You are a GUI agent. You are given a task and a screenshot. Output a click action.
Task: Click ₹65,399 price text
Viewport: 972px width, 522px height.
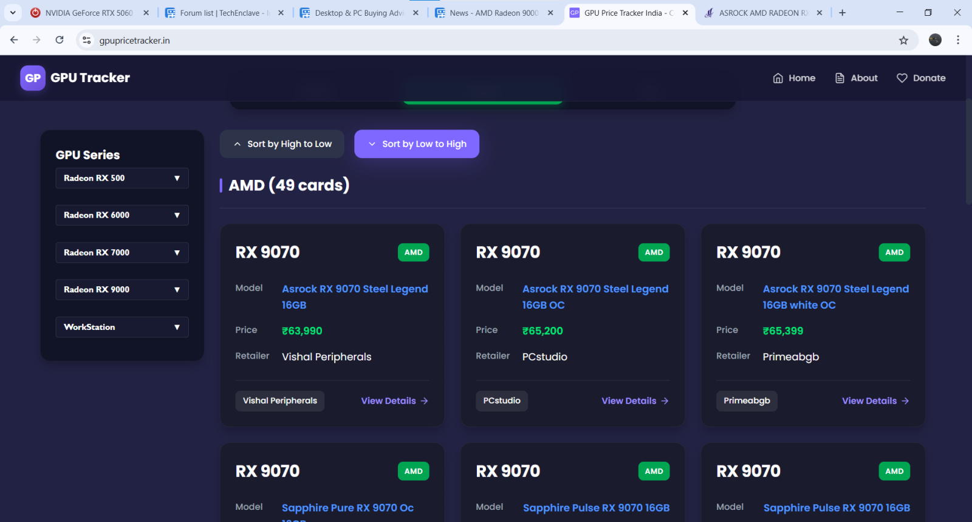[x=783, y=331]
